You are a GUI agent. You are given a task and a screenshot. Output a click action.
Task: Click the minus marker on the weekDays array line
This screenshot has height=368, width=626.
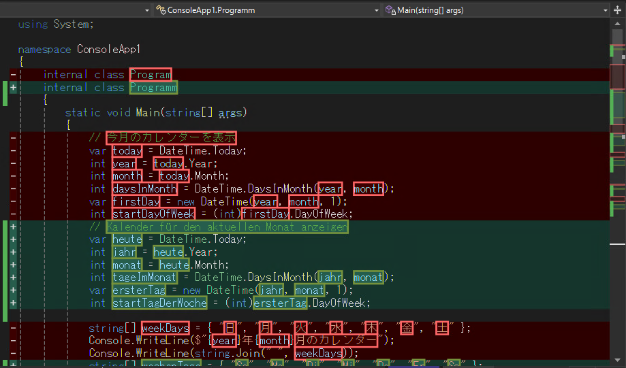[13, 329]
